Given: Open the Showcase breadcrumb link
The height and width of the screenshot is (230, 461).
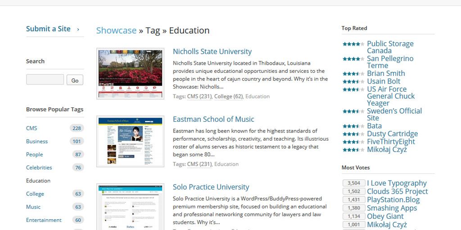Looking at the screenshot, I should [117, 31].
